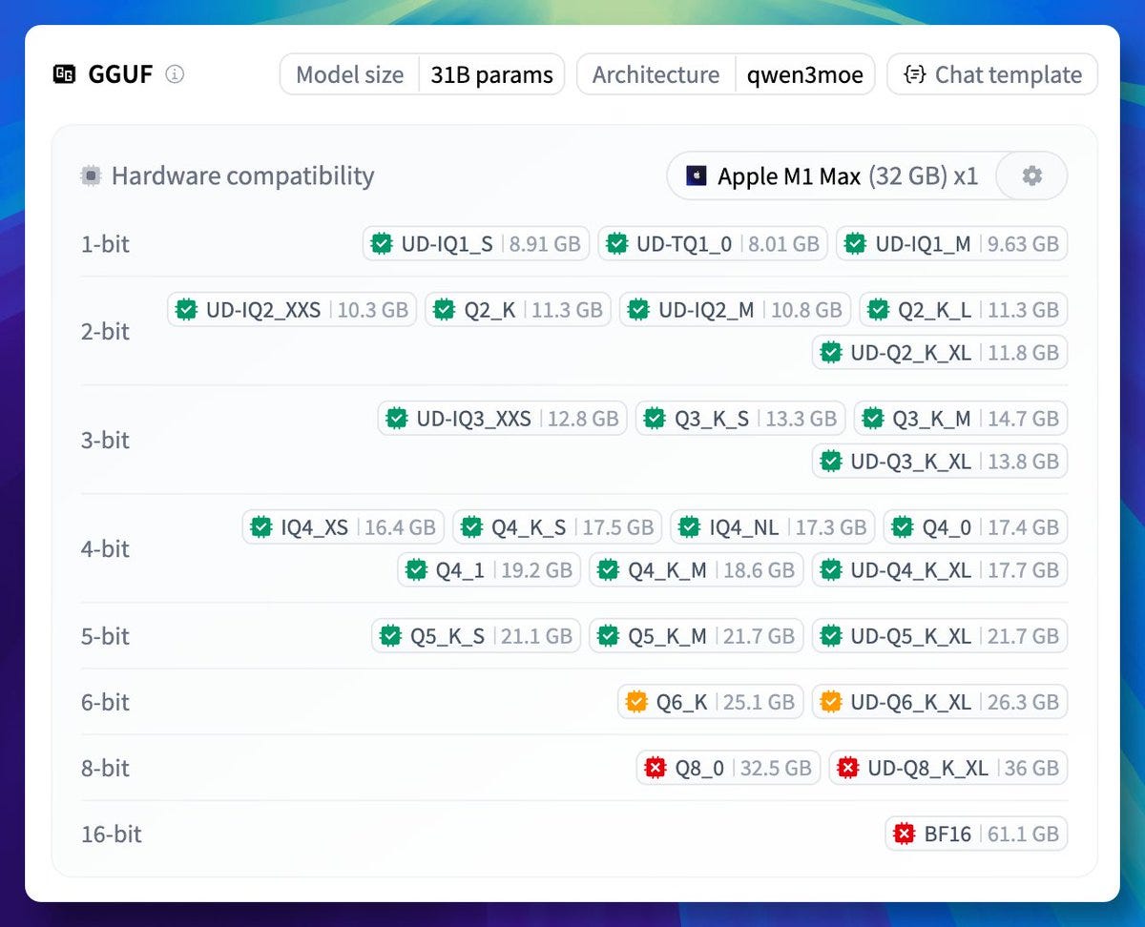The width and height of the screenshot is (1145, 927).
Task: Pick the Q4_K_S 17.5 GB variant
Action: click(557, 526)
